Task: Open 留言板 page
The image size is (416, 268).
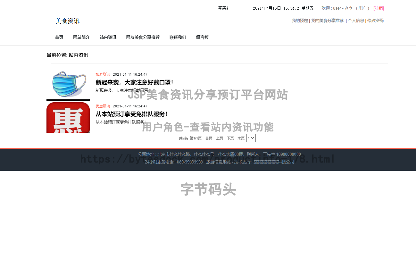Action: (x=202, y=37)
